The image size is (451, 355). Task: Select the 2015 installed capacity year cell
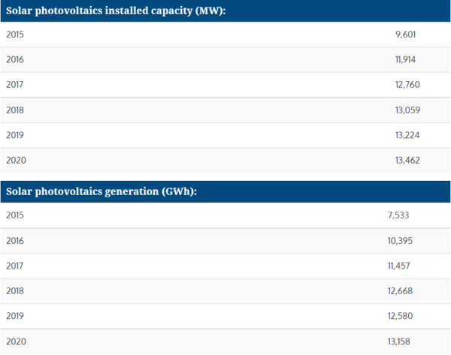click(15, 35)
